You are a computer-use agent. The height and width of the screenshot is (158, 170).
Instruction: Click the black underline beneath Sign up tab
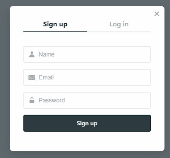click(x=55, y=32)
